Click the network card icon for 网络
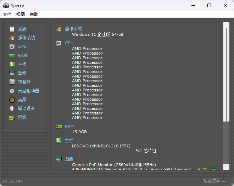The width and height of the screenshot is (234, 186). click(12, 117)
